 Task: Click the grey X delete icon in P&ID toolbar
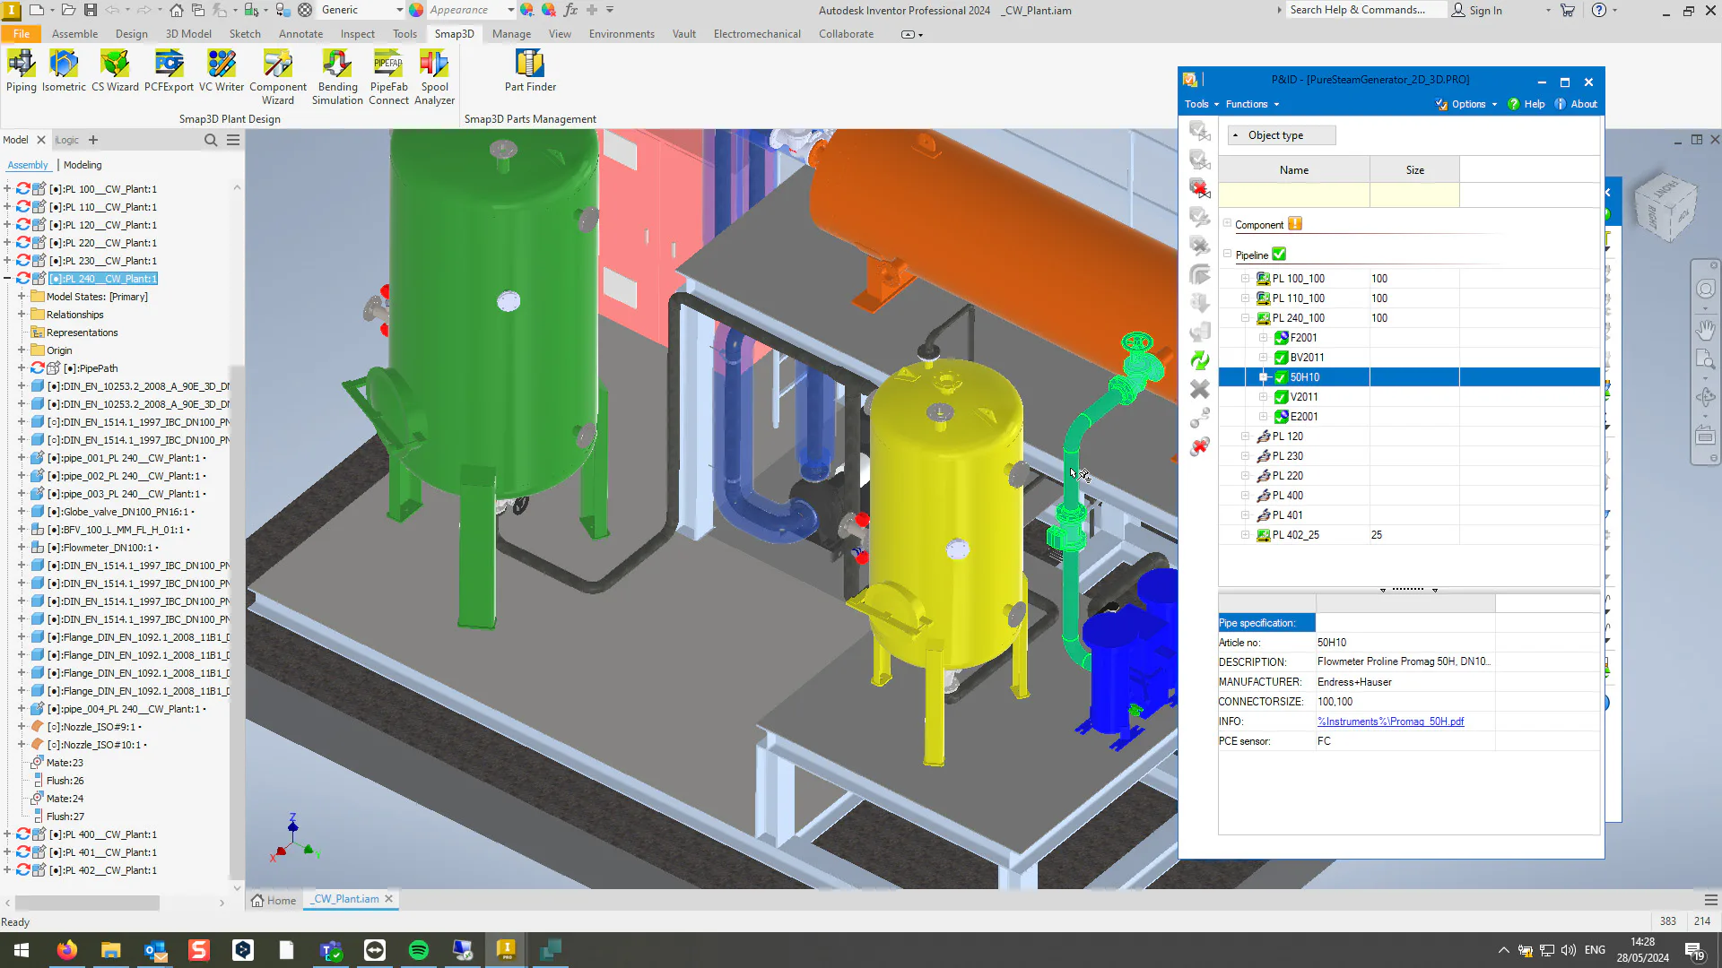[1199, 389]
